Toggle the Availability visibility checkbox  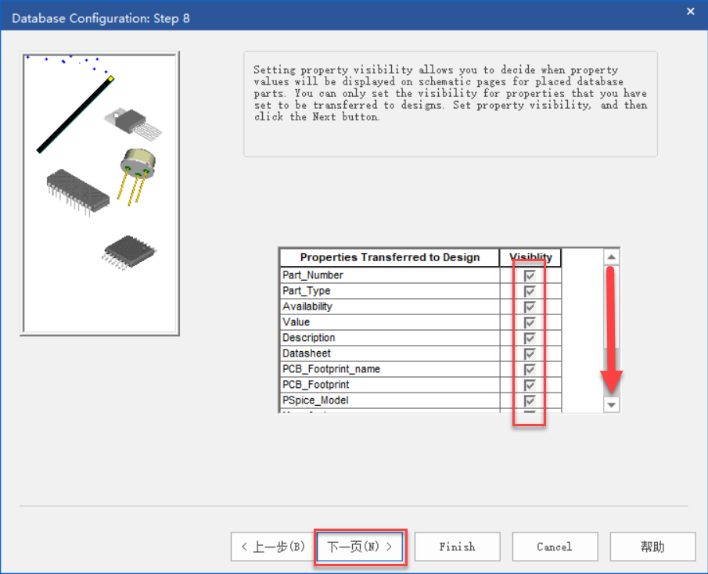pos(530,307)
